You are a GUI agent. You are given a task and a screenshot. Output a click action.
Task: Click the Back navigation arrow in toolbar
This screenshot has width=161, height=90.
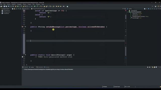point(61,6)
